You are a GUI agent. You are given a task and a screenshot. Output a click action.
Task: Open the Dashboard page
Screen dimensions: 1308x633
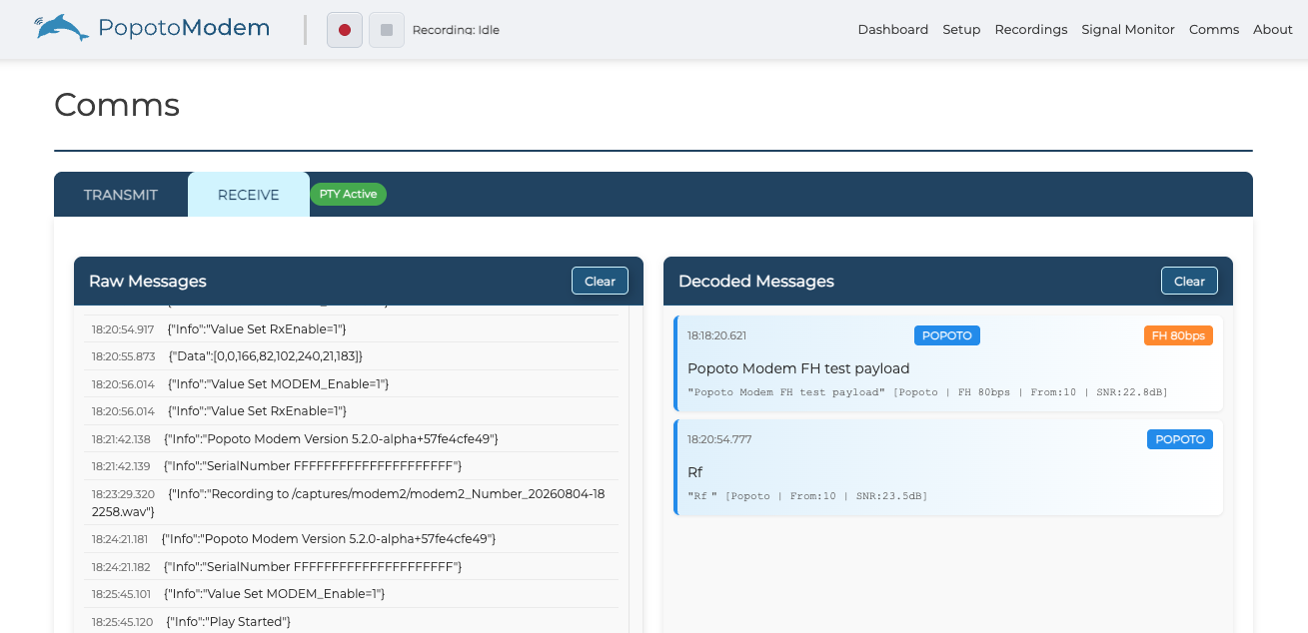tap(893, 30)
